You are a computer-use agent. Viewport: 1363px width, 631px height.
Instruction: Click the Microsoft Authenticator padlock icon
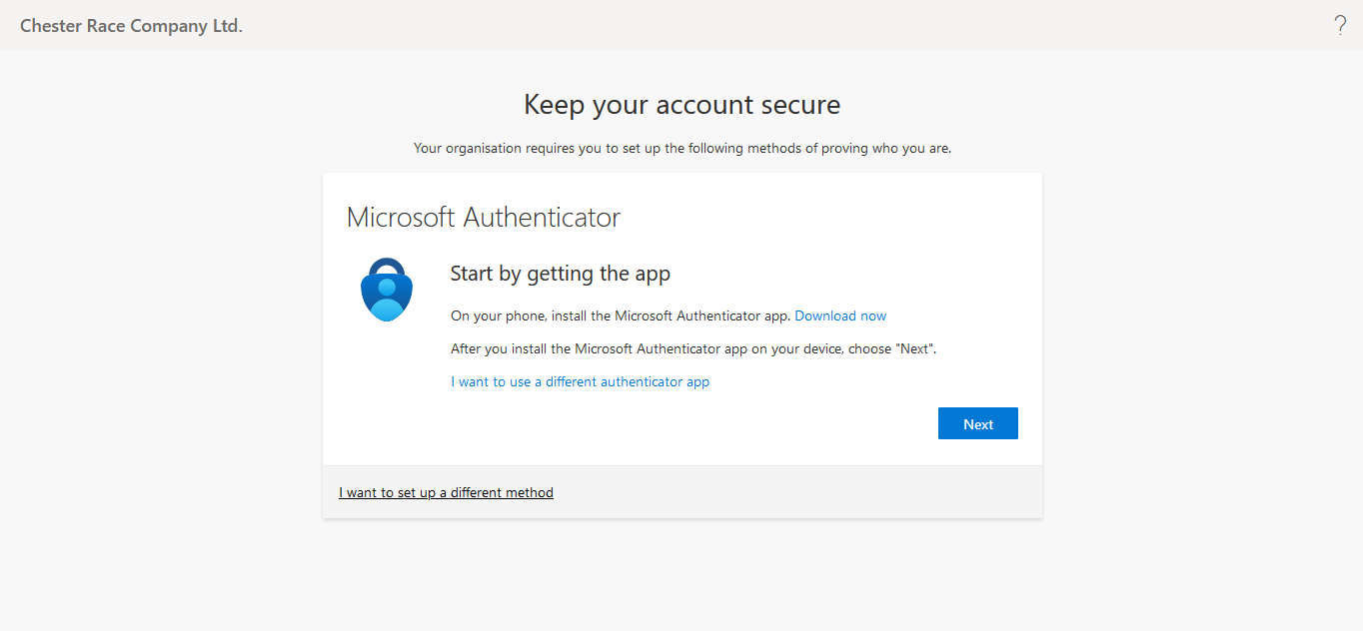387,290
